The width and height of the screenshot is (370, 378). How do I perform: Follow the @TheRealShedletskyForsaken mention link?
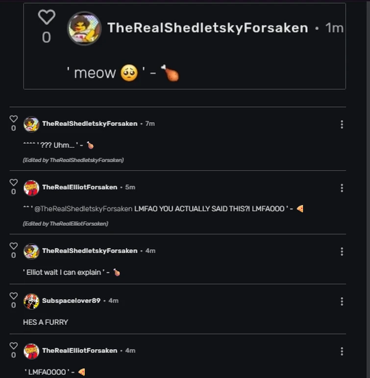(x=83, y=209)
